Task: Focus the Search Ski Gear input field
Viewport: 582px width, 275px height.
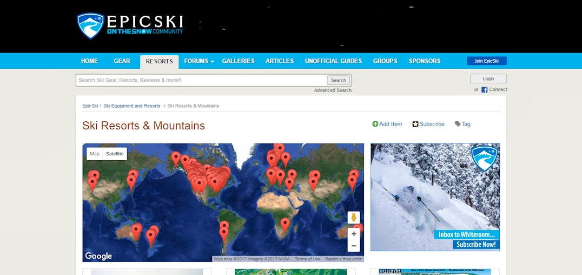Action: [x=202, y=80]
